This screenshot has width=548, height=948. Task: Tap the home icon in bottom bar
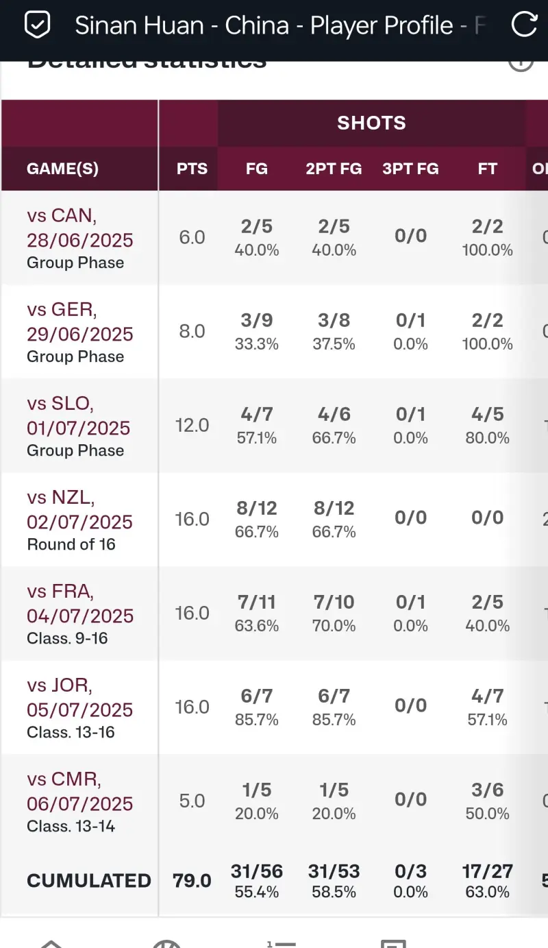[52, 943]
